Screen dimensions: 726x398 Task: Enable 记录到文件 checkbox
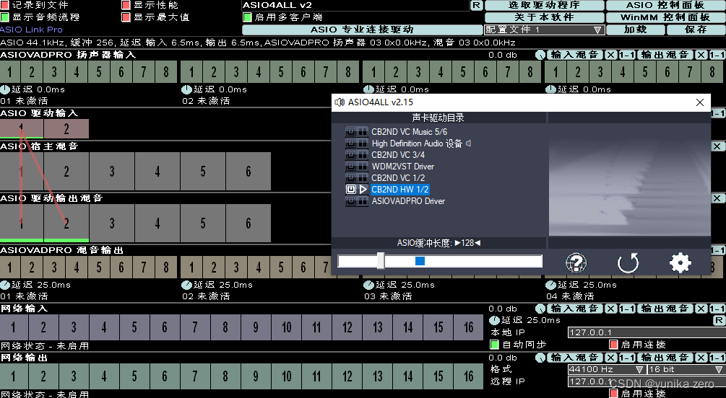(4, 5)
